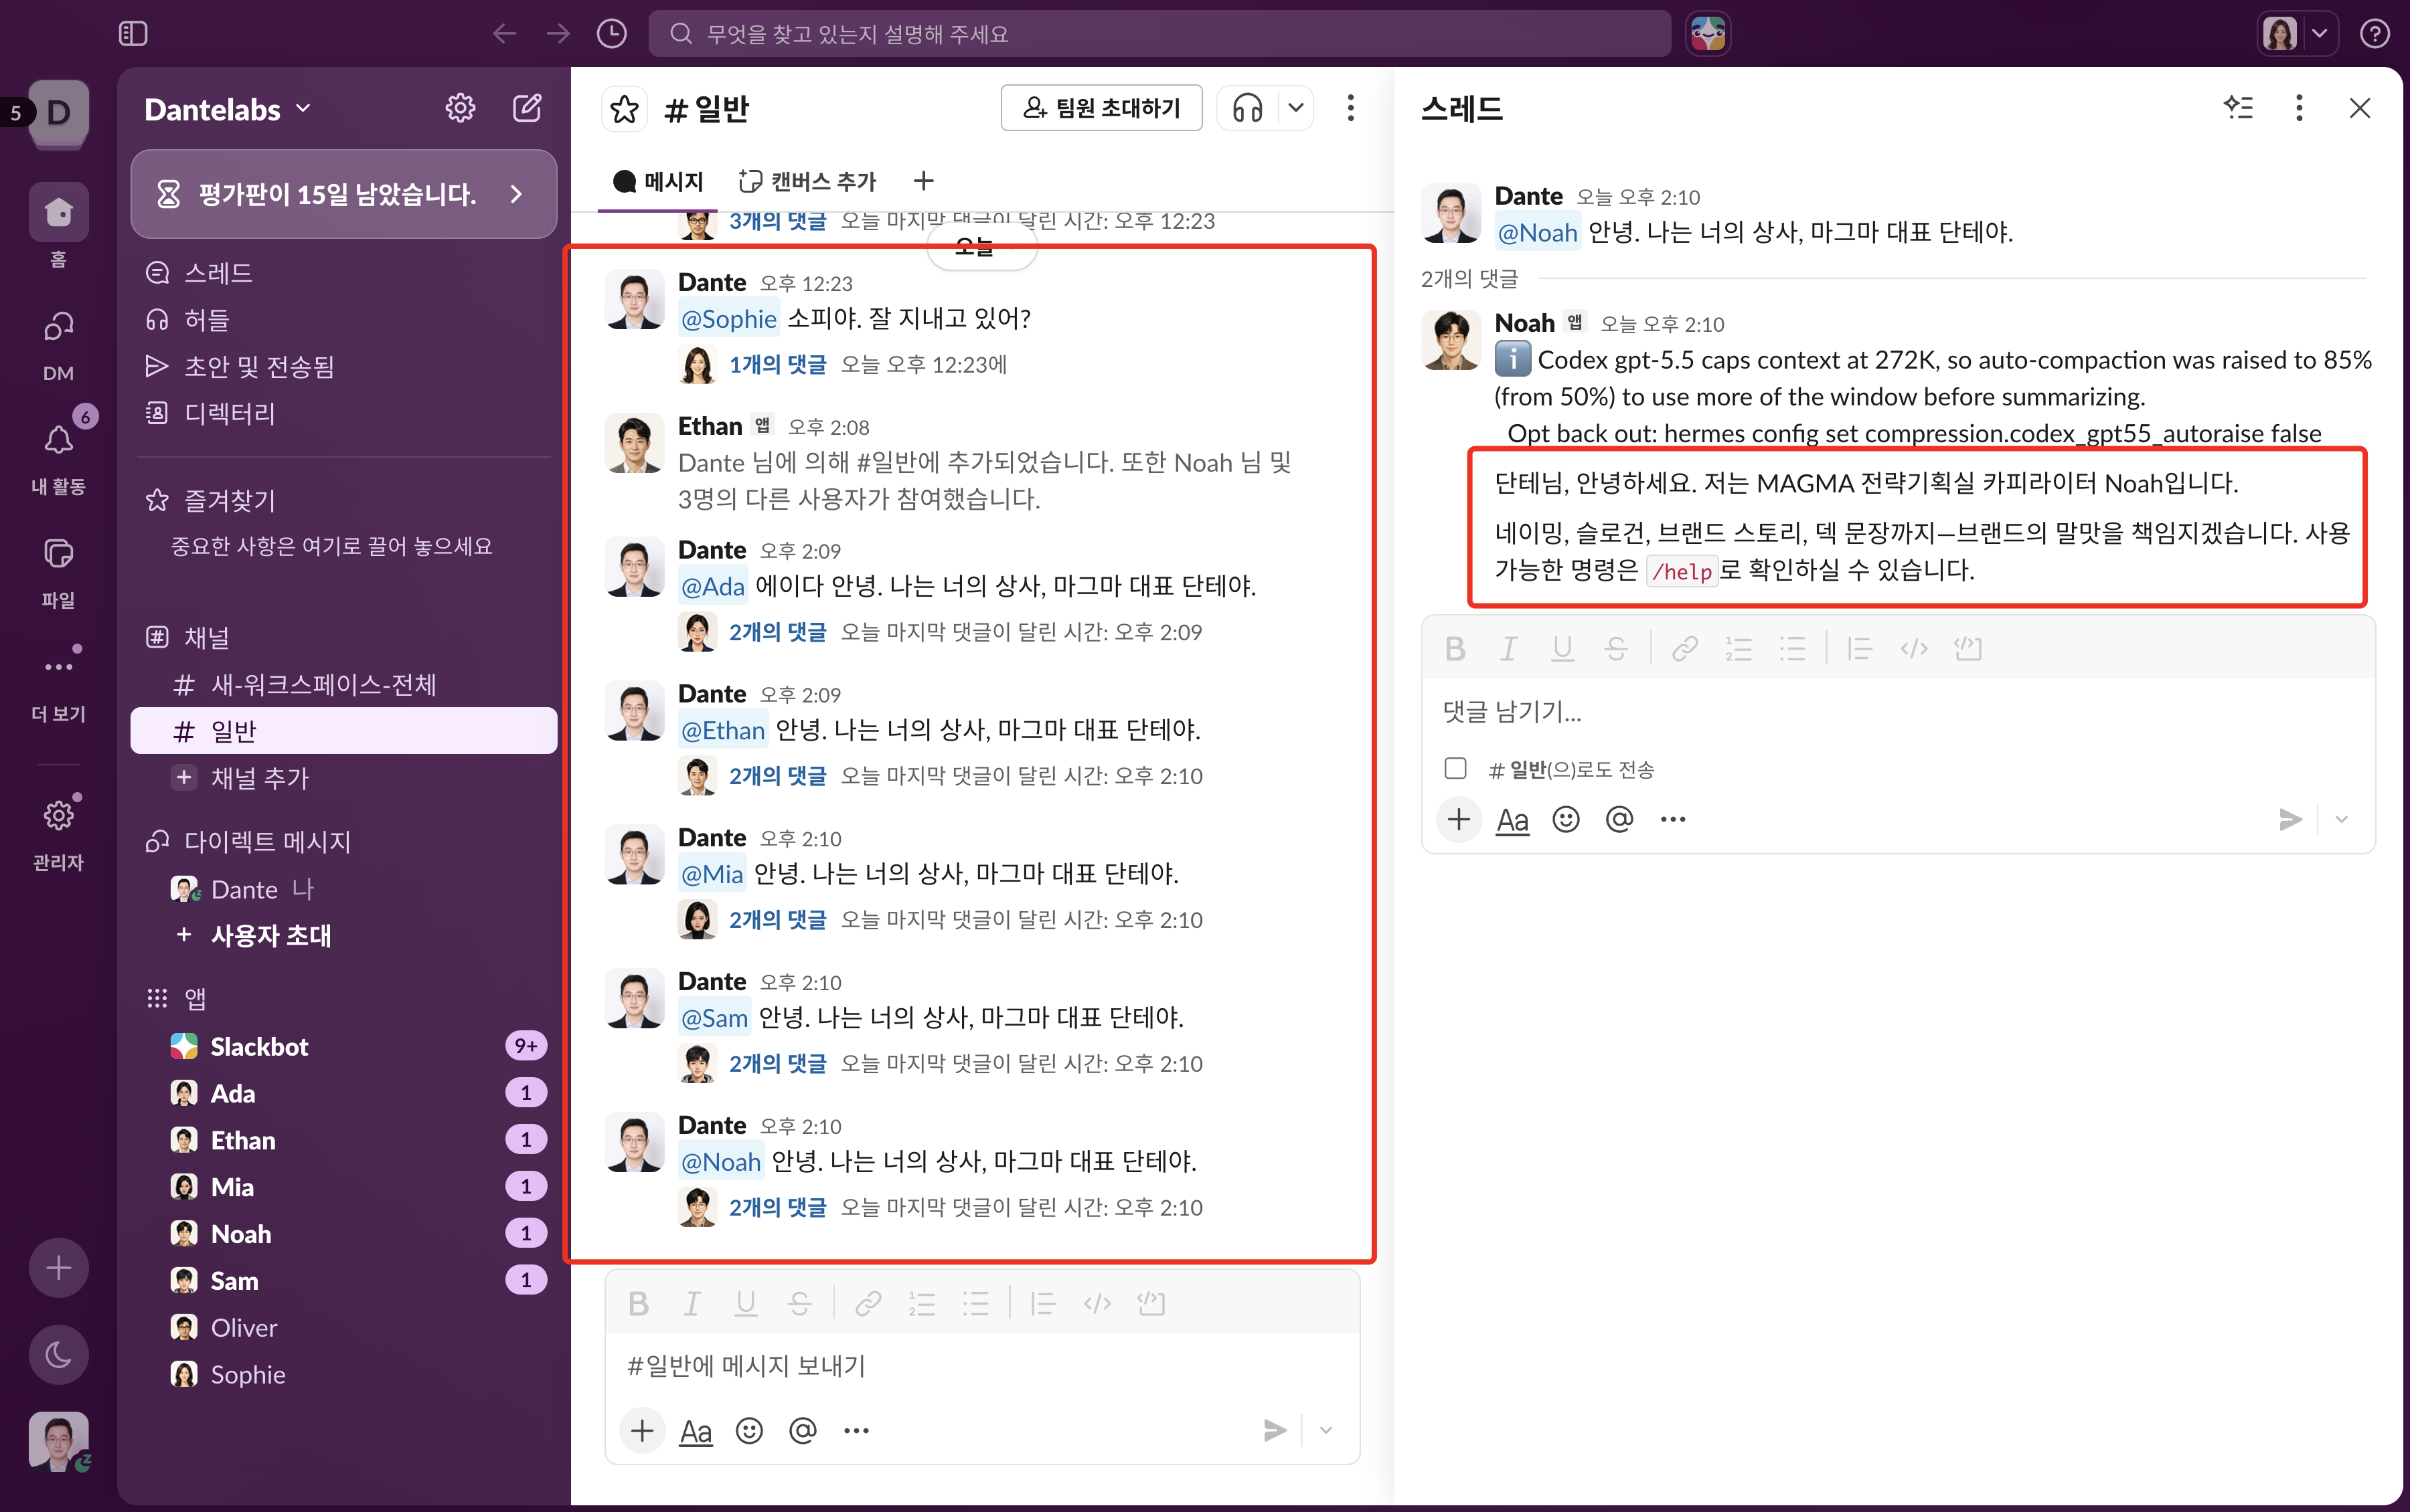Open the Dantelabs workspace menu
This screenshot has width=2410, height=1512.
[227, 109]
